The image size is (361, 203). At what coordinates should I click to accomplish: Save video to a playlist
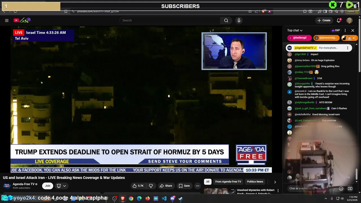click(184, 186)
